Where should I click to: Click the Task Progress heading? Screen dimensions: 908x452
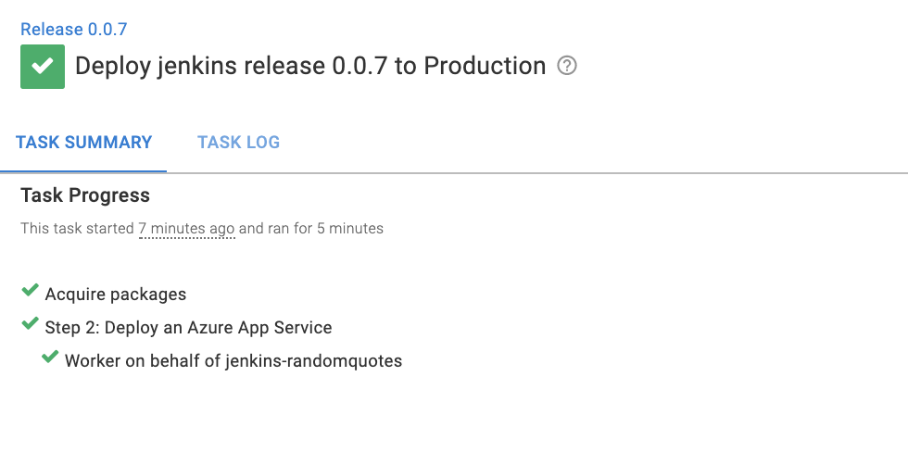tap(85, 195)
